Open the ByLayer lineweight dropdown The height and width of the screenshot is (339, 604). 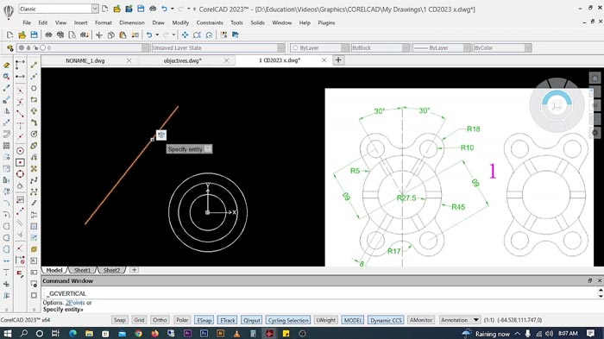point(467,47)
